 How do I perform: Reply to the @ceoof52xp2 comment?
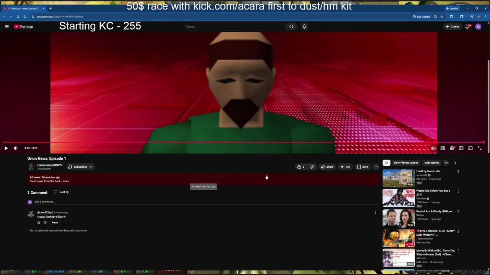click(55, 223)
